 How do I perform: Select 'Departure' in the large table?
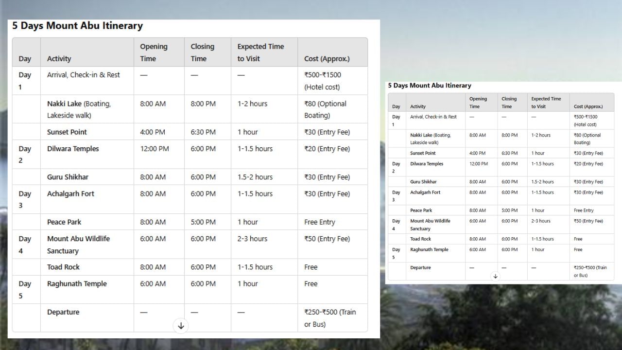pyautogui.click(x=63, y=312)
